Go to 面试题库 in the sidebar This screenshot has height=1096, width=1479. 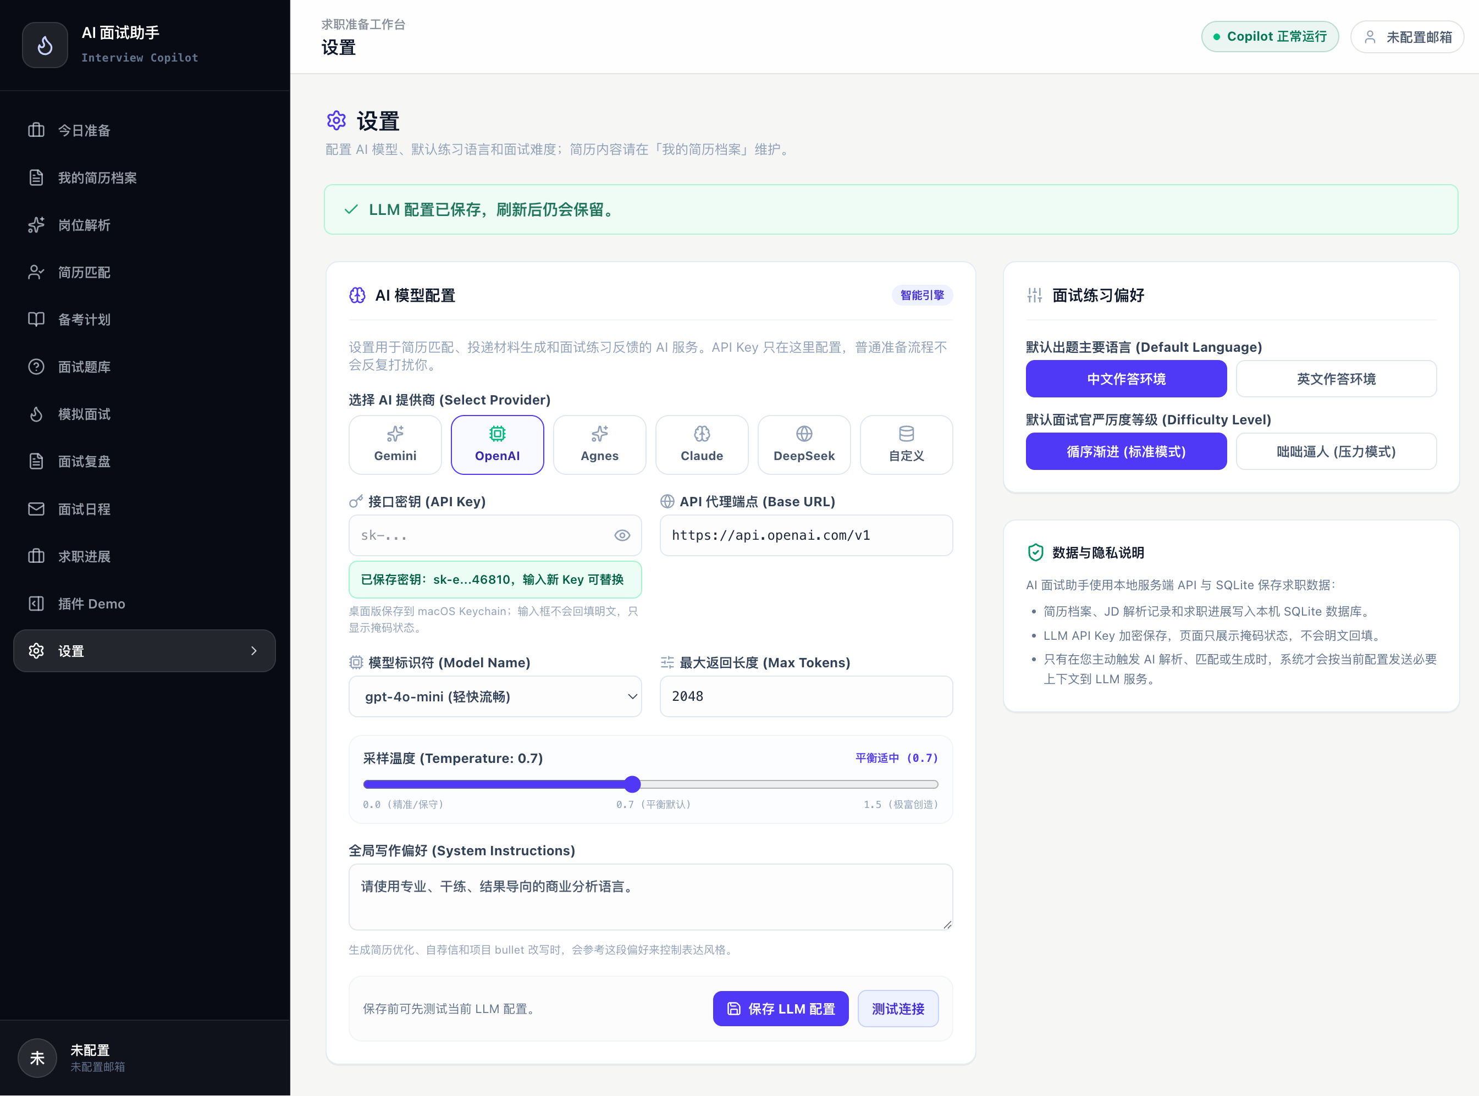pyautogui.click(x=145, y=367)
